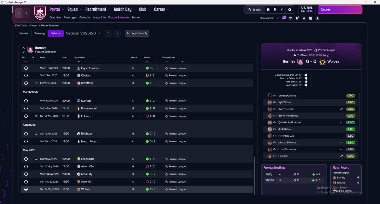The width and height of the screenshot is (380, 204).
Task: Go to next season with right chevron
Action: pyautogui.click(x=117, y=33)
